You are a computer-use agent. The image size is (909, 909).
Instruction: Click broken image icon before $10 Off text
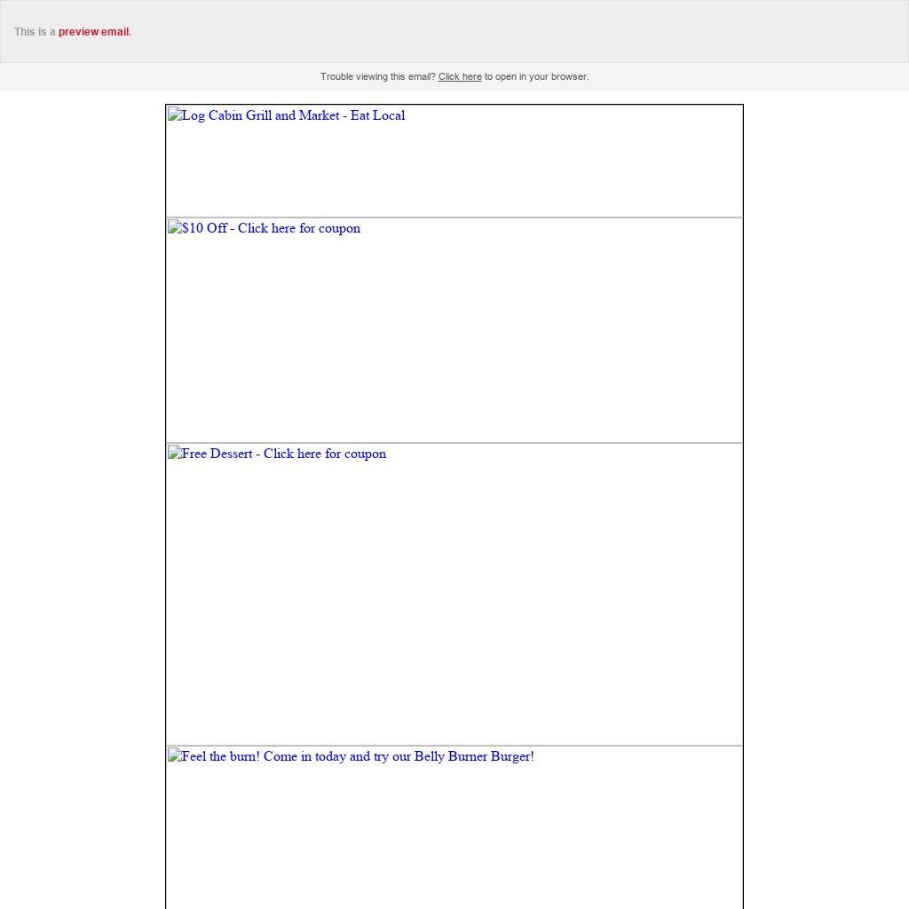point(174,228)
